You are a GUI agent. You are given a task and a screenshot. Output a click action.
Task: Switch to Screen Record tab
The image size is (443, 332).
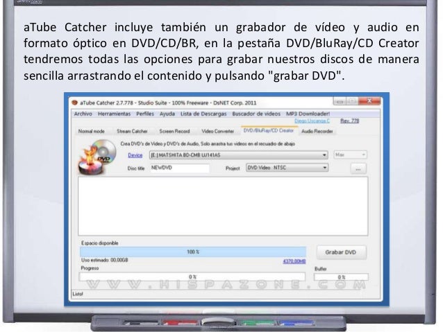point(174,132)
